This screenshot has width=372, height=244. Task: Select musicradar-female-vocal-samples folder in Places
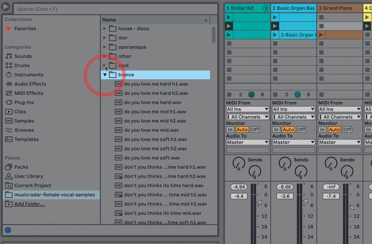coord(51,195)
